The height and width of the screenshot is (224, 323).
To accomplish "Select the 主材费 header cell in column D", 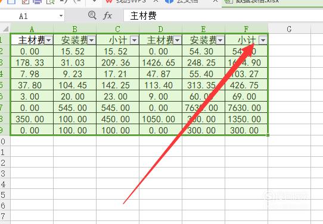I will [160, 40].
